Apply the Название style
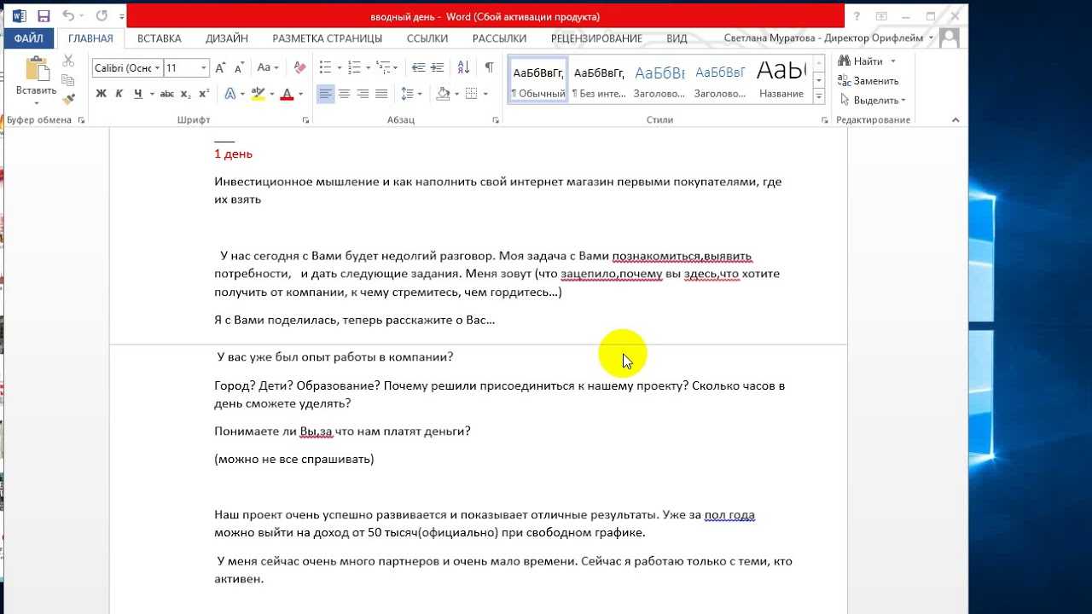This screenshot has width=1092, height=614. (x=781, y=80)
